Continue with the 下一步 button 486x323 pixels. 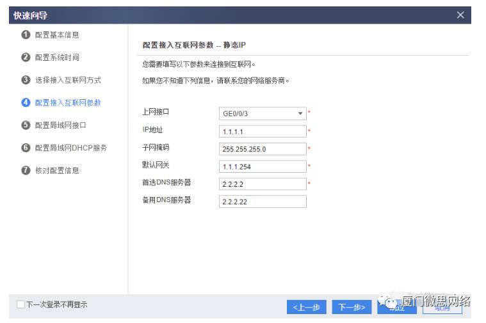(x=352, y=307)
